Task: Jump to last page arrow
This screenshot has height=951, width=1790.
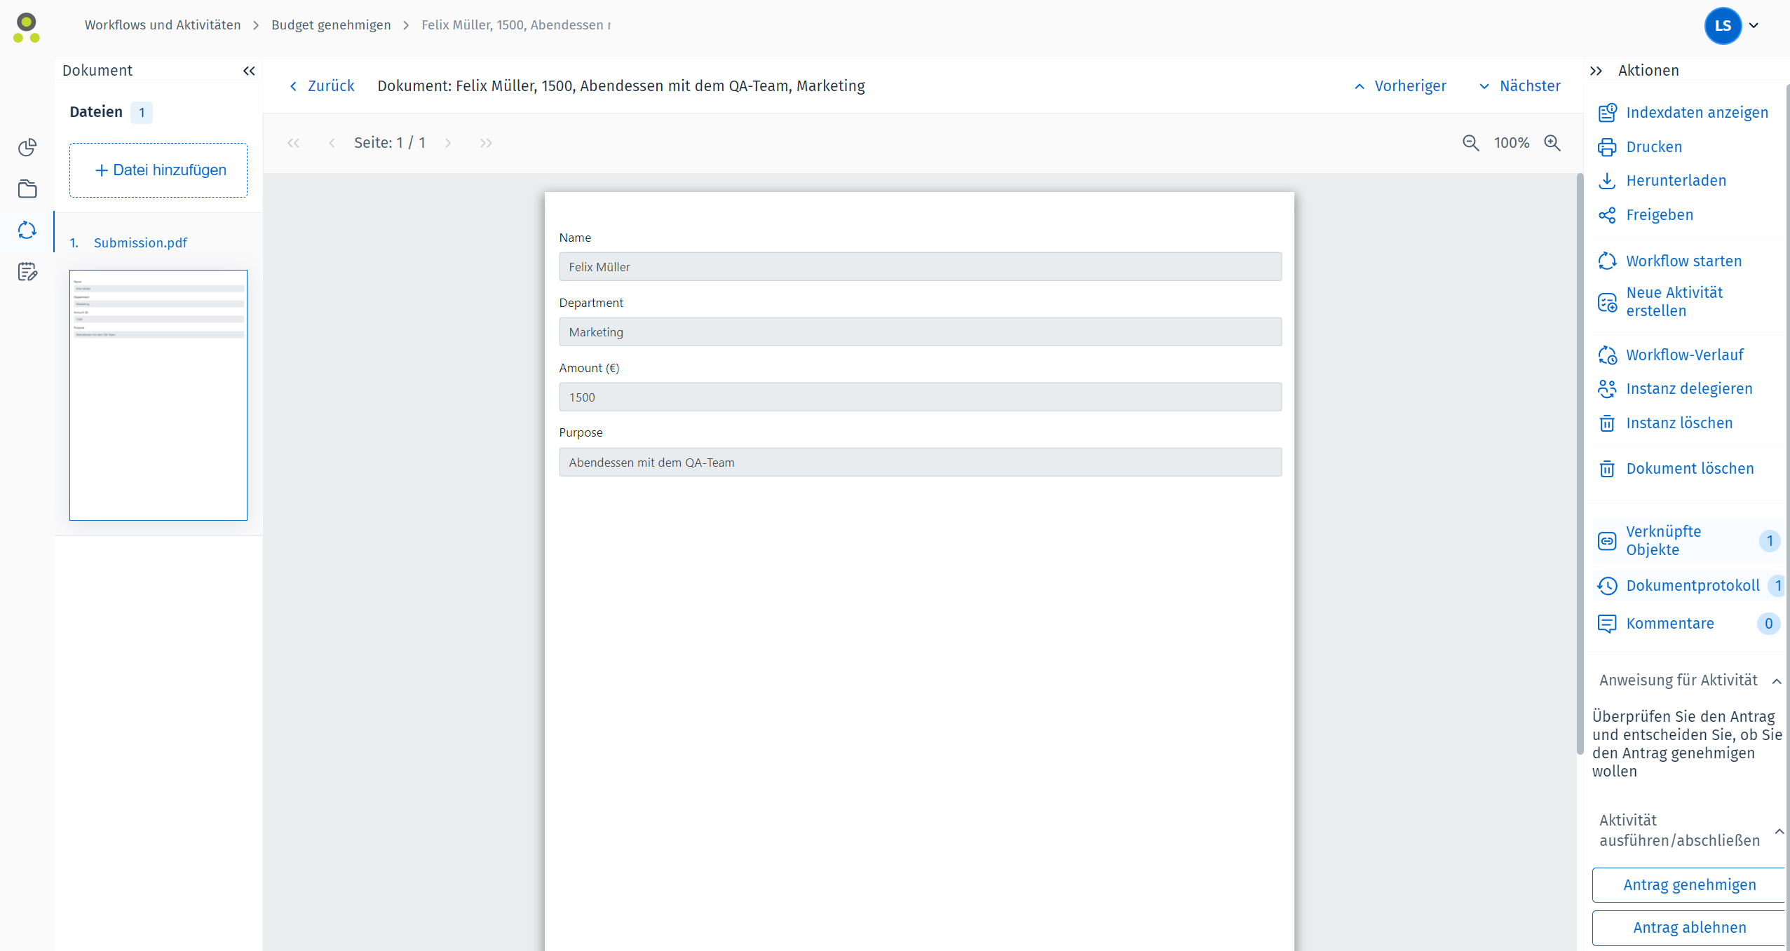Action: pos(486,143)
